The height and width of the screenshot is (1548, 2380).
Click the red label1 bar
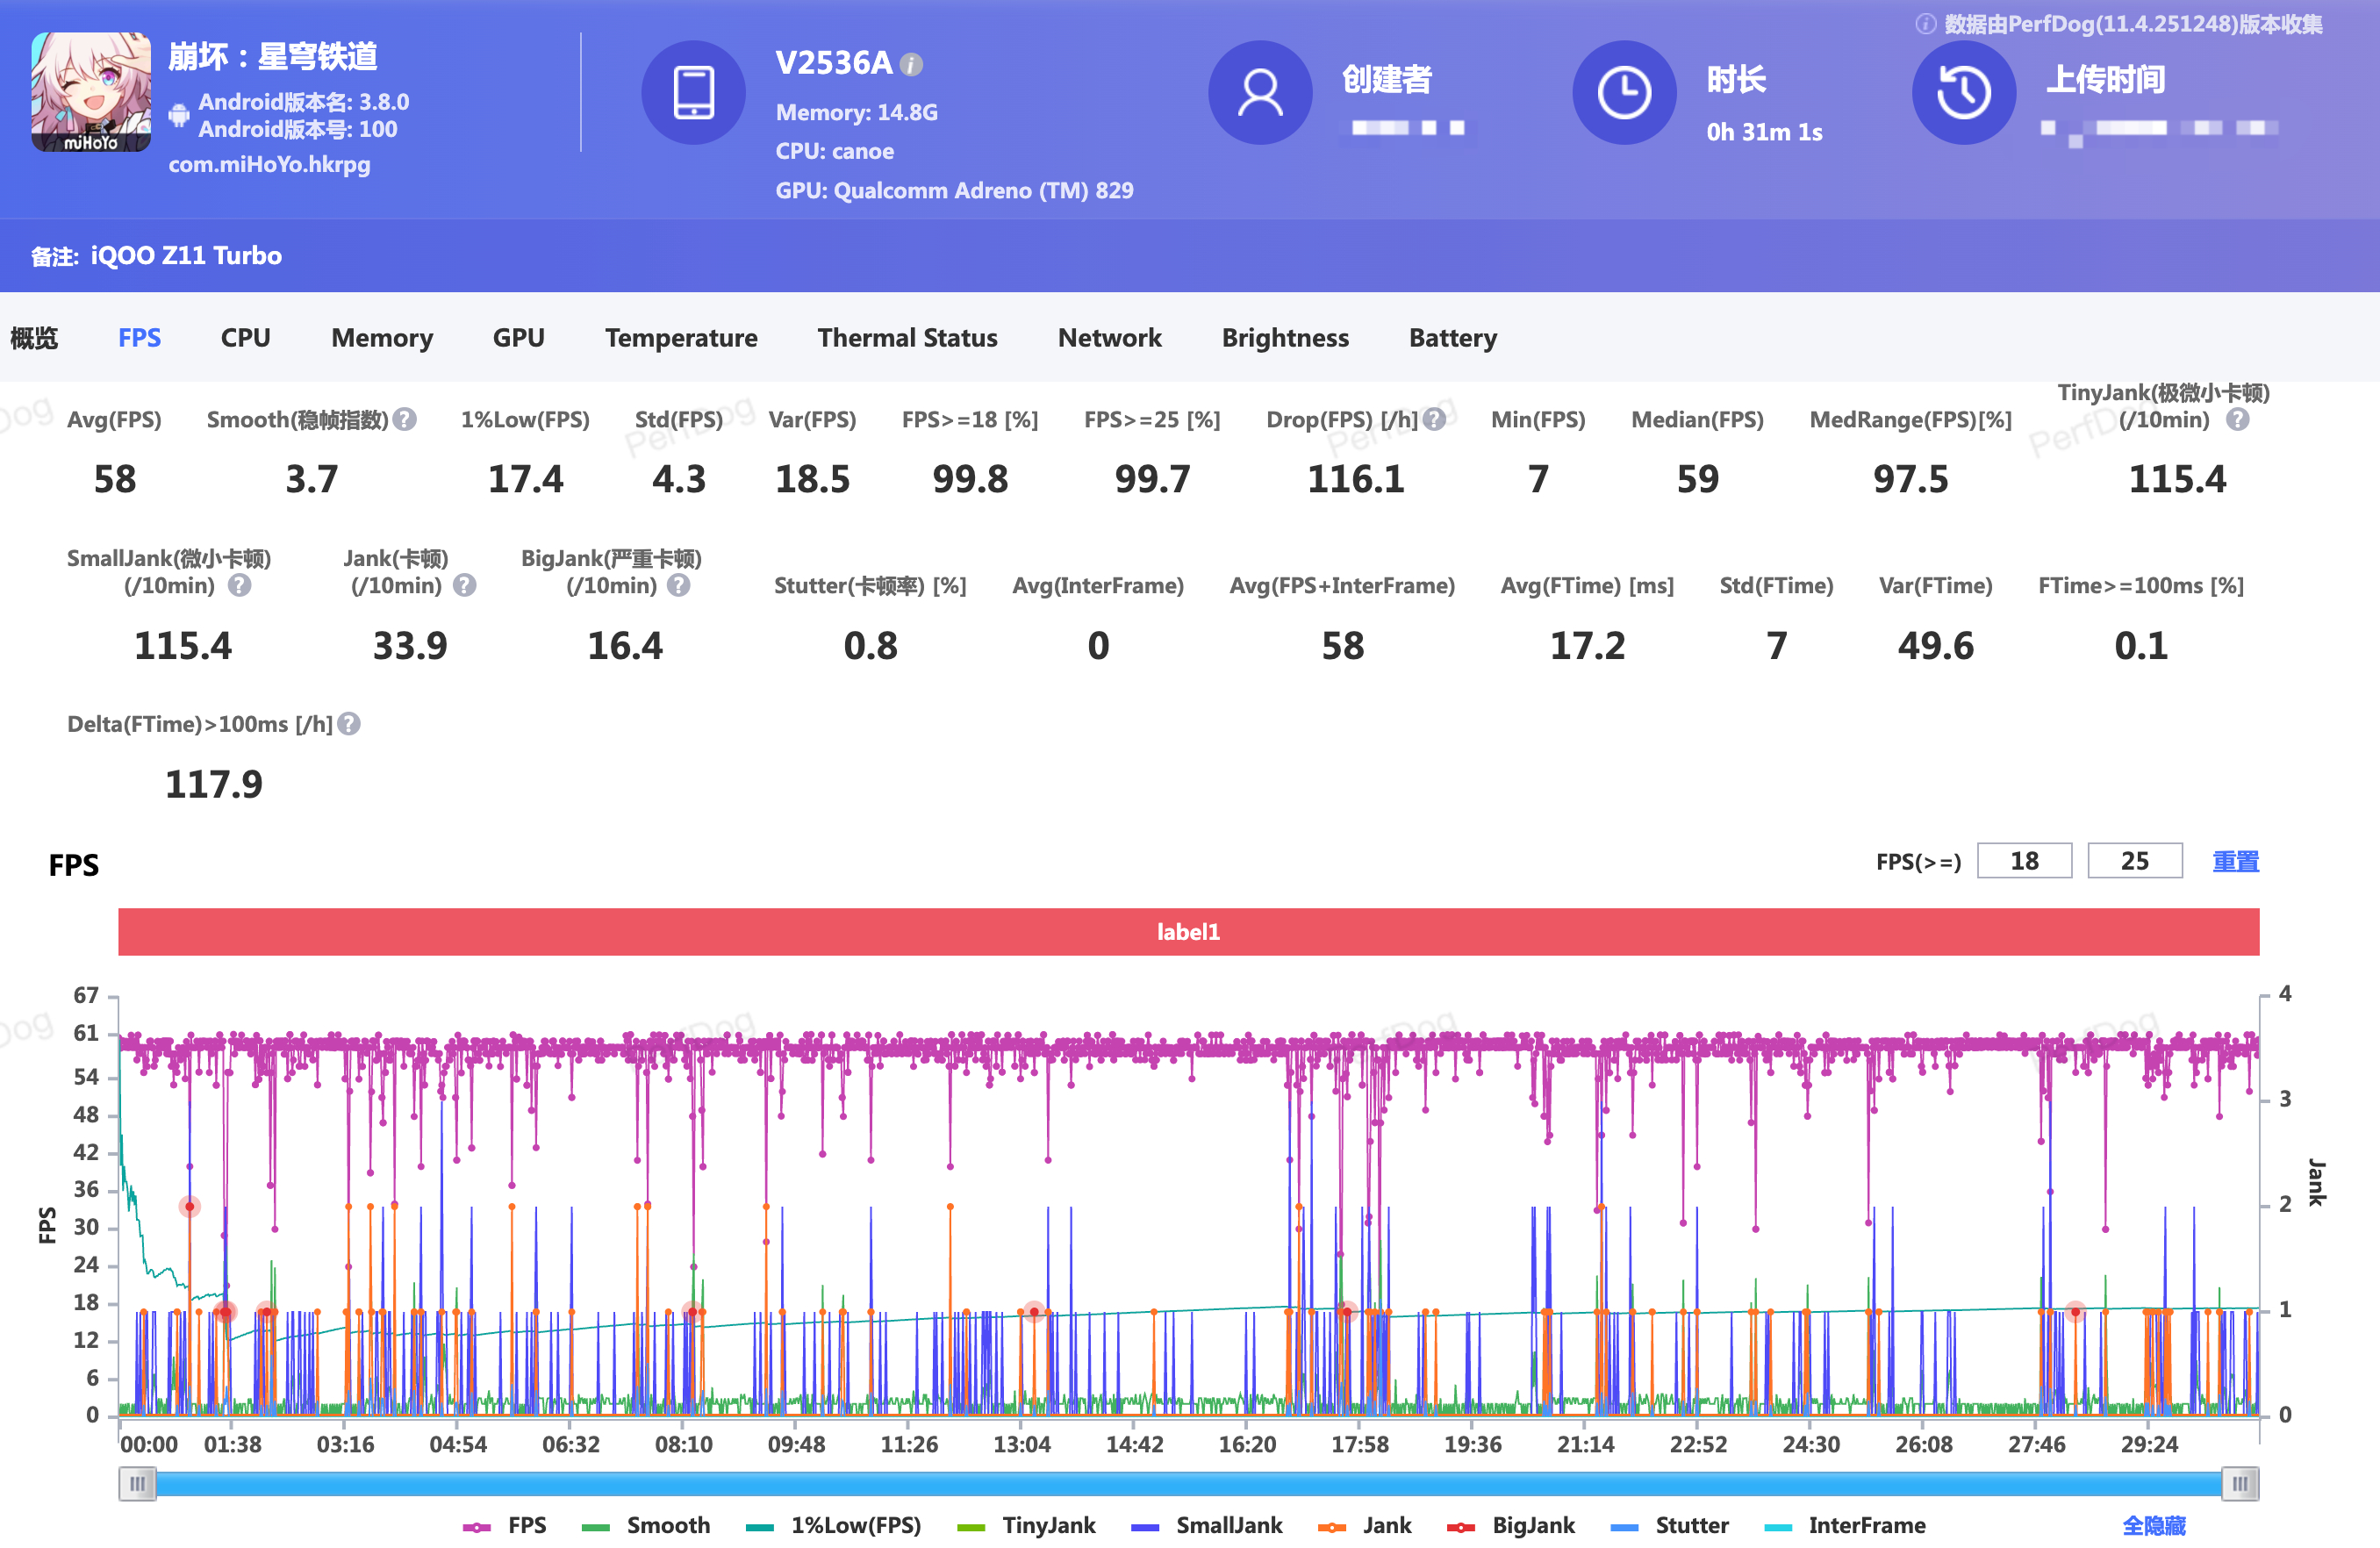pos(1187,932)
